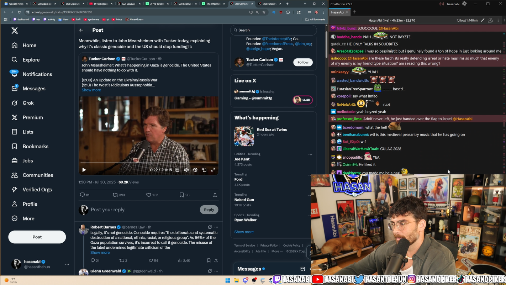Open Profile in X sidebar

24,204
